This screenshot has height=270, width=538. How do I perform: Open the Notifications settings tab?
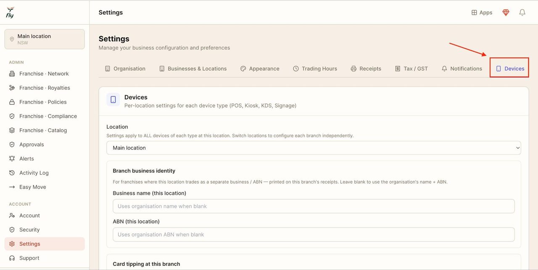pos(462,69)
